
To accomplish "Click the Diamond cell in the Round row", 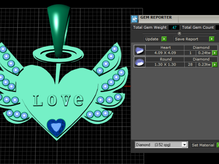I will click(x=201, y=59).
